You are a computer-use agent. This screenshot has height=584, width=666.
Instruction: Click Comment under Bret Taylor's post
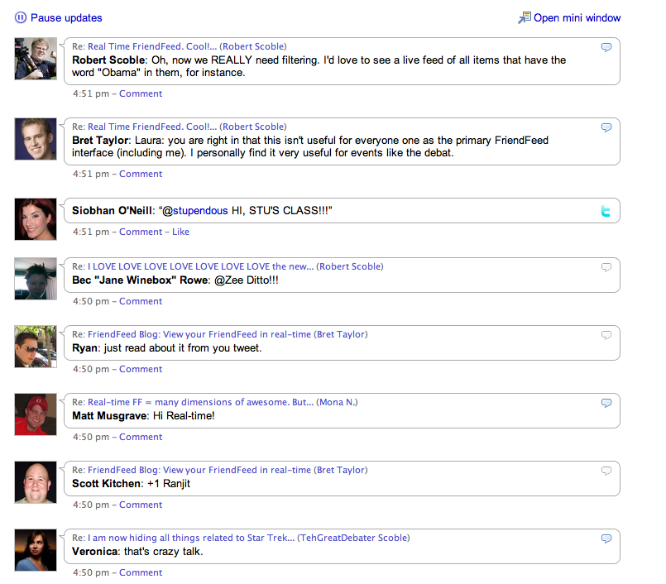tap(141, 174)
